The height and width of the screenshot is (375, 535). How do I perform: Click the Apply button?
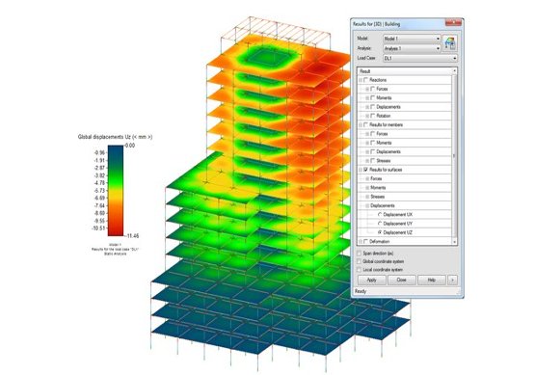pyautogui.click(x=371, y=280)
